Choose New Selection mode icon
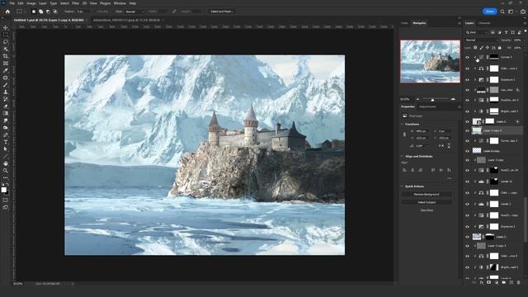Viewport: 528px width, 297px height. point(34,12)
